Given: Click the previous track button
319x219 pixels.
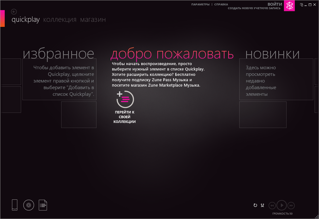Looking at the screenshot, I should click(272, 205).
